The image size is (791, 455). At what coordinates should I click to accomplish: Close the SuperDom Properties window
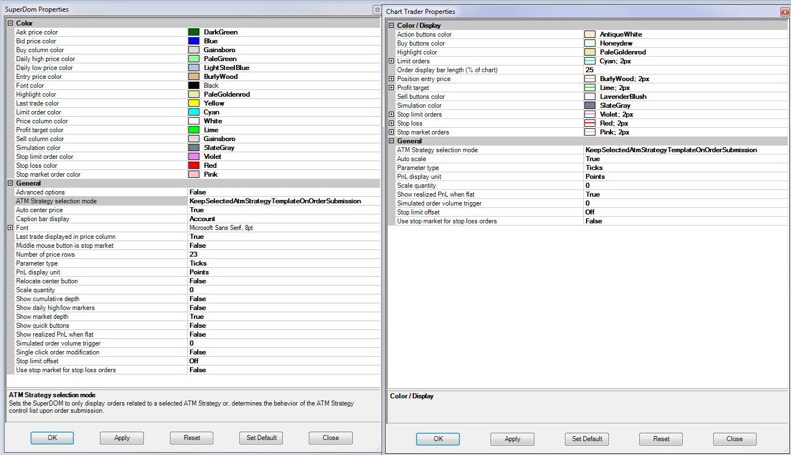377,10
